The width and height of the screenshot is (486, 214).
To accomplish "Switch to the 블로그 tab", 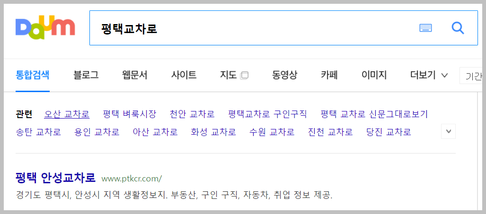I will pos(86,75).
